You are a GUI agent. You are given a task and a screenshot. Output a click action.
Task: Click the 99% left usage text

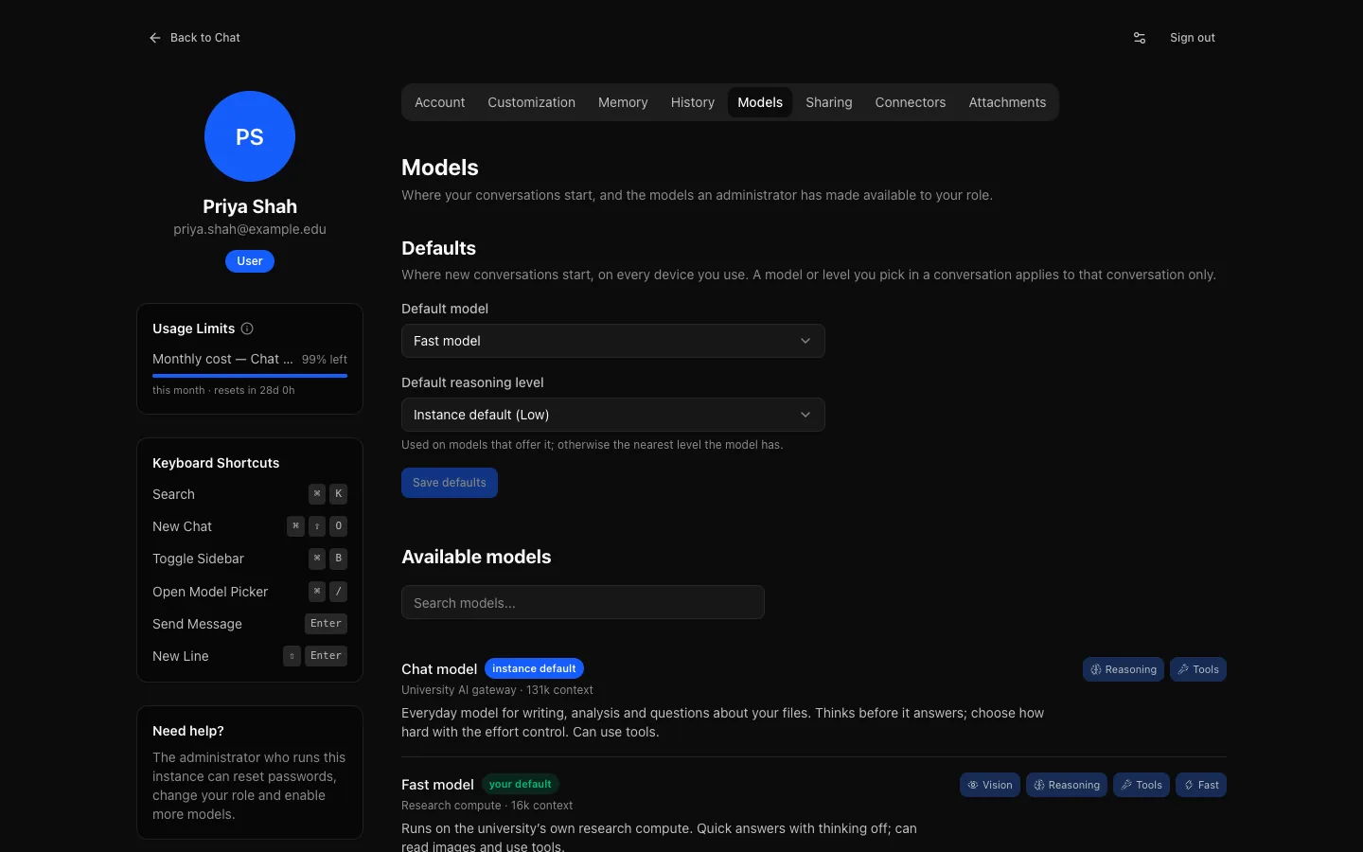325,360
